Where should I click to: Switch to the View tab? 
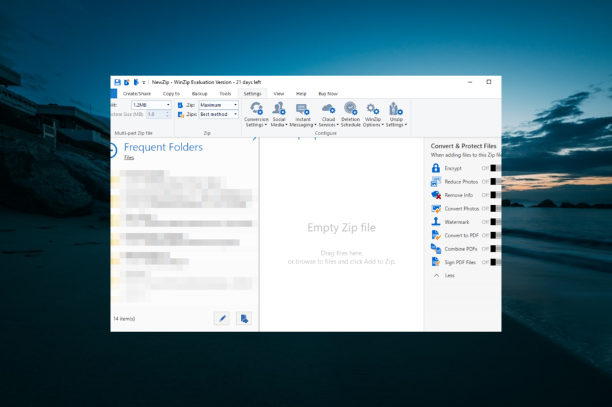pos(278,94)
